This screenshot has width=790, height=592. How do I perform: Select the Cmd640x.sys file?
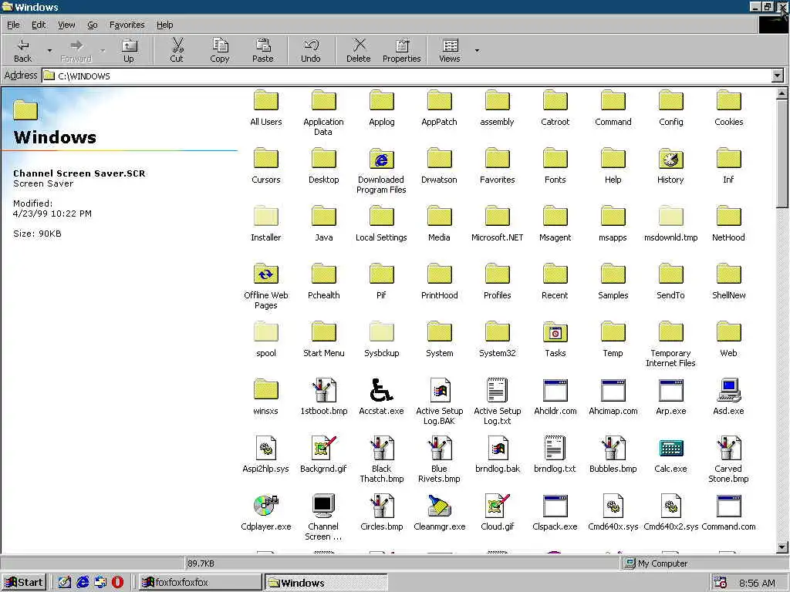pos(613,513)
